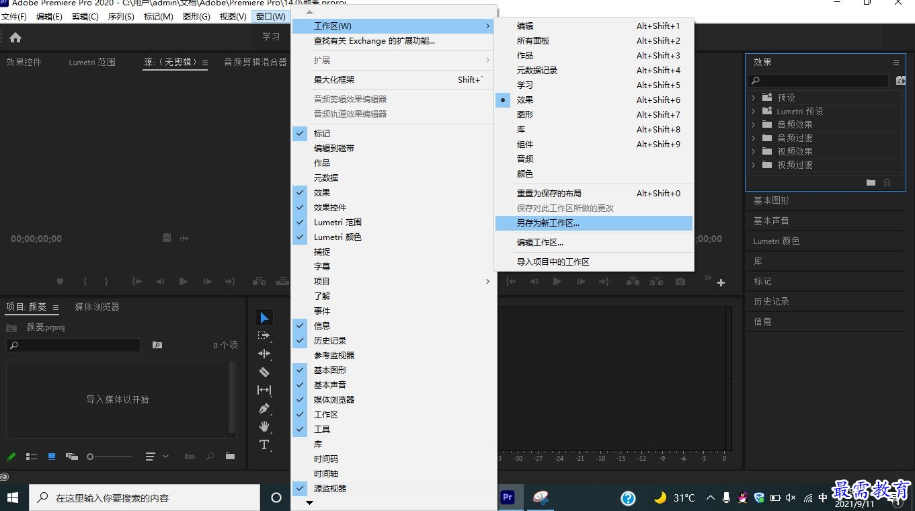Adjust the project panel thumbnail zoom slider
Viewport: 915px width, 511px height.
[110, 457]
